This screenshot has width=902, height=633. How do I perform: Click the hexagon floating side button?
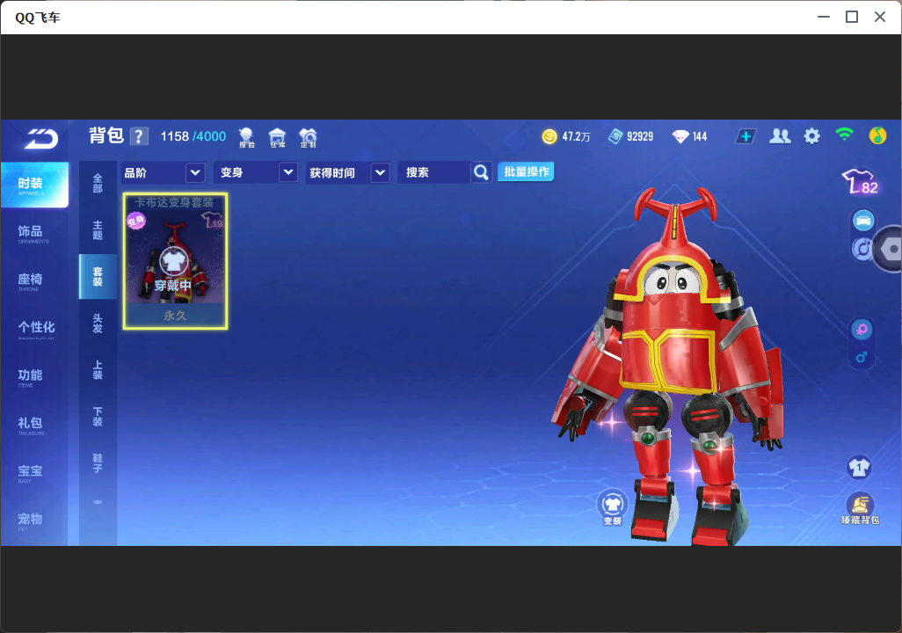(889, 249)
